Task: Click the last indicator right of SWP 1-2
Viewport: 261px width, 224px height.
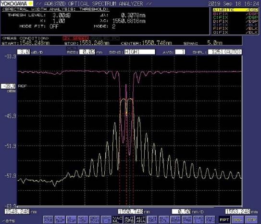Action: point(210,220)
